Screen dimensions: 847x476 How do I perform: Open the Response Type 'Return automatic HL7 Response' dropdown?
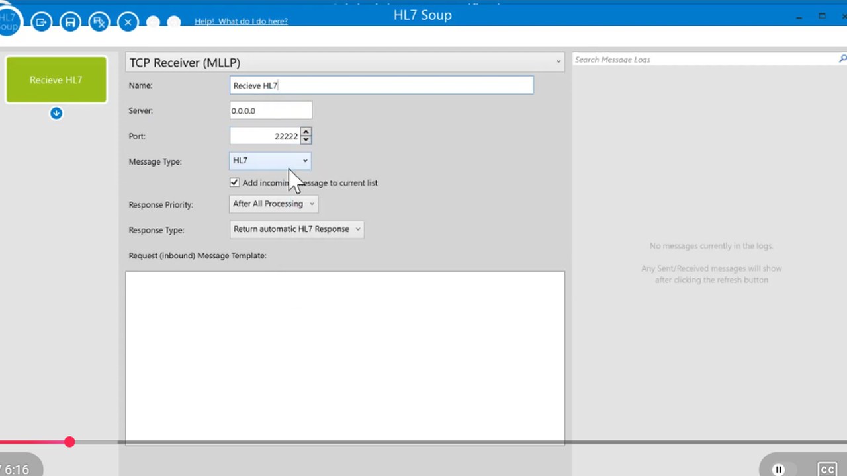coord(296,229)
